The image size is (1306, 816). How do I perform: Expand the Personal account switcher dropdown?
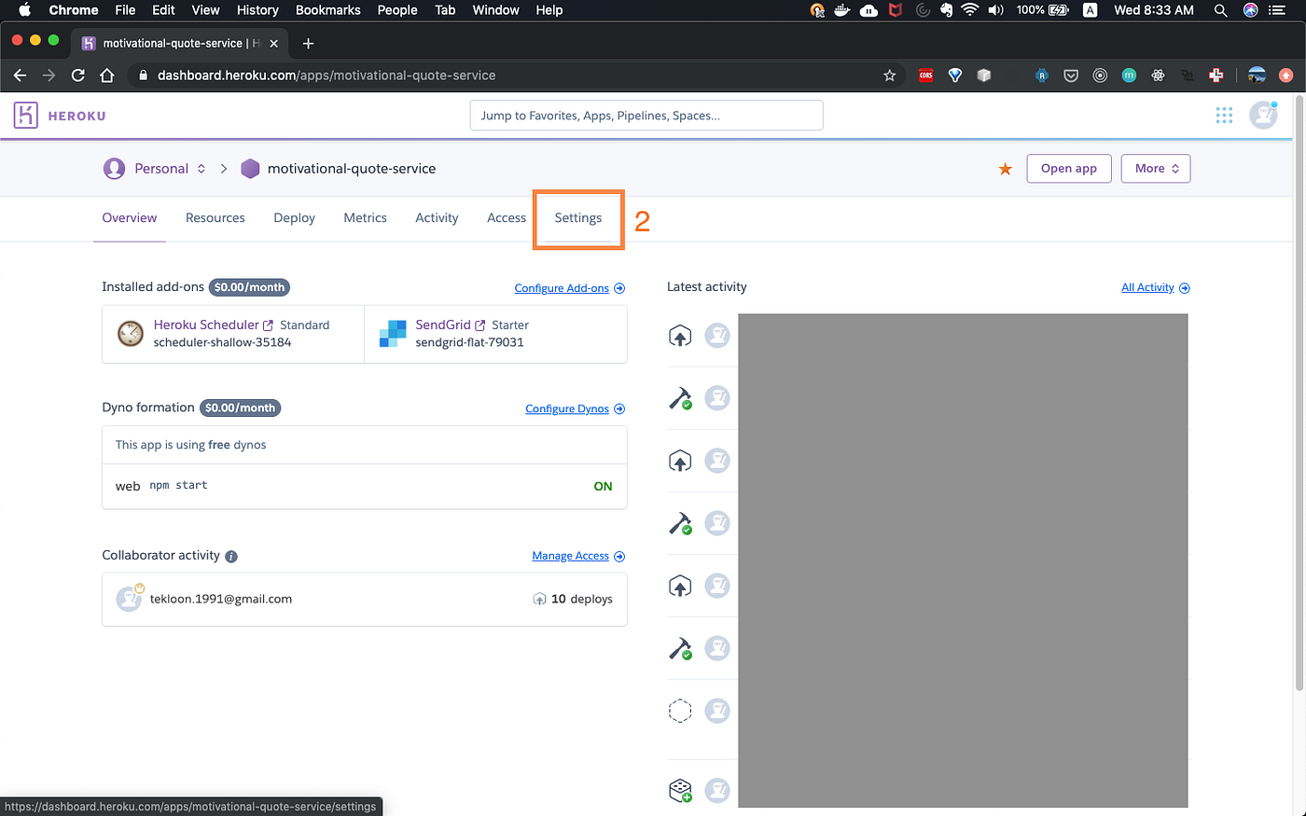coord(201,169)
